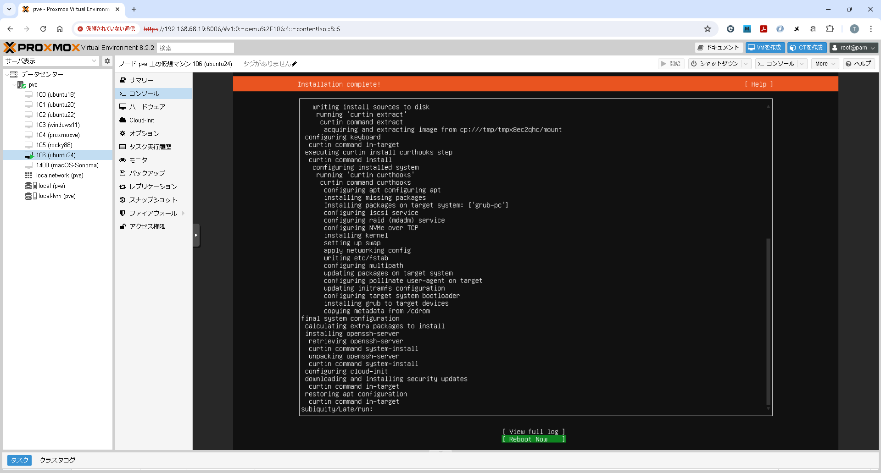Open the バックアップ menu item
Image resolution: width=881 pixels, height=473 pixels.
154,173
